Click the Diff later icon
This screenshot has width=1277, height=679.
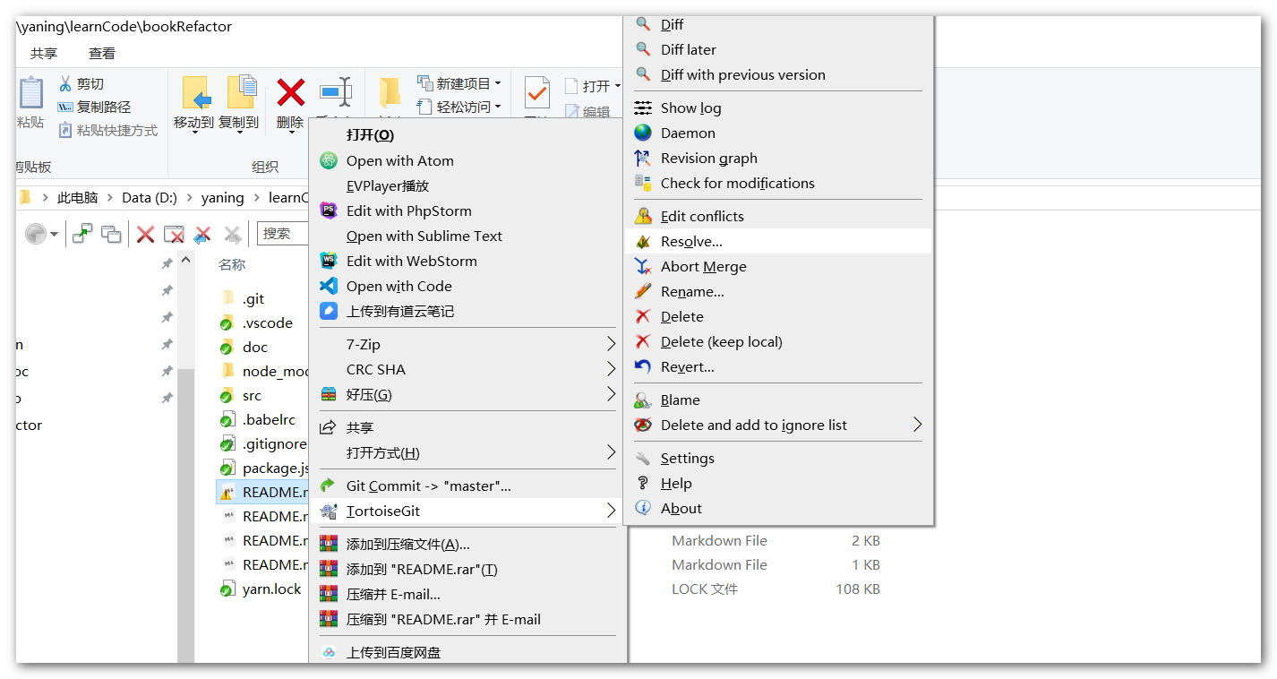[x=643, y=49]
